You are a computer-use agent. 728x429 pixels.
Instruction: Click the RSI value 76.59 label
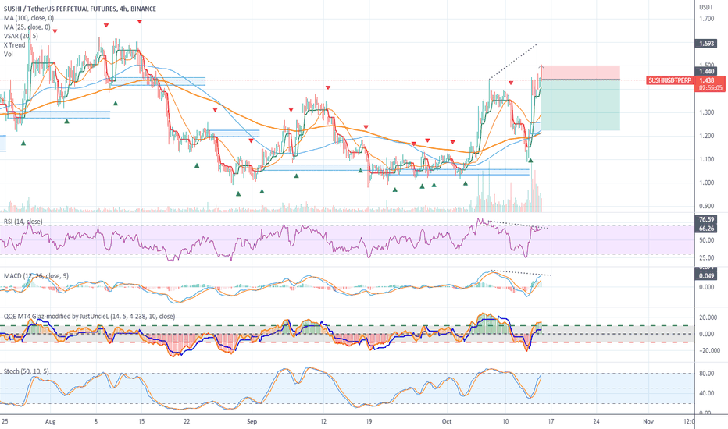(706, 219)
